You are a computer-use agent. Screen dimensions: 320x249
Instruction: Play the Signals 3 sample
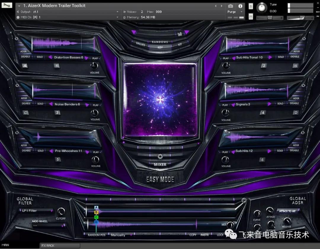coord(225,105)
